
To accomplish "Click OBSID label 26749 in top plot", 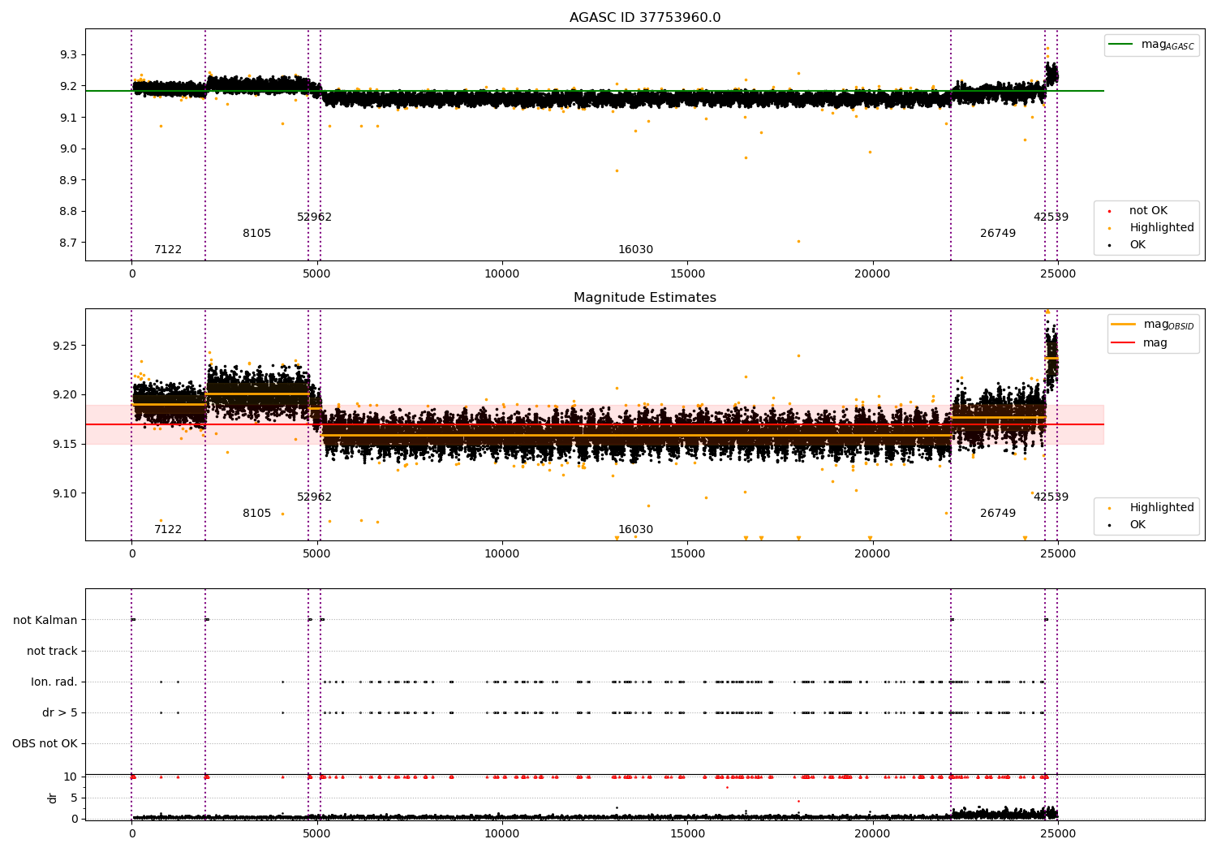I will pos(998,234).
